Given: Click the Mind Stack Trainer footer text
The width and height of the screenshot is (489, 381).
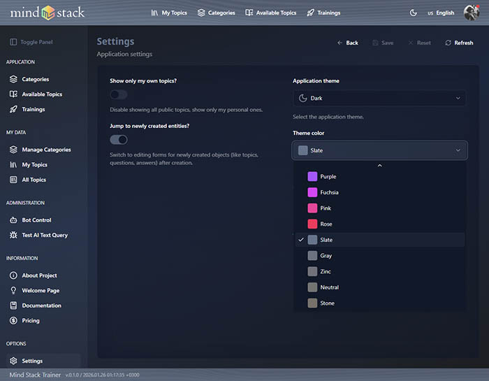Looking at the screenshot, I should tap(35, 375).
